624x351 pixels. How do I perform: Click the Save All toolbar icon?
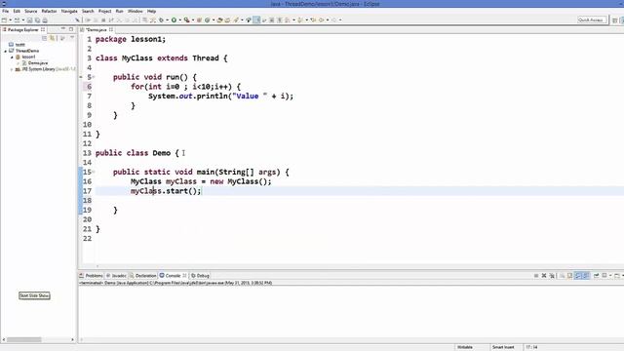[37, 19]
